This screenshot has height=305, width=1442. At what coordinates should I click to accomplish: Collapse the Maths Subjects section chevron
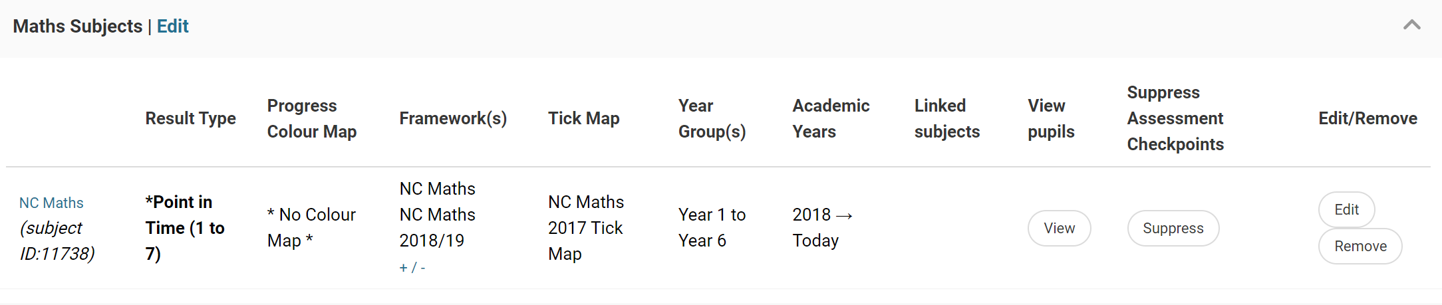[1411, 25]
